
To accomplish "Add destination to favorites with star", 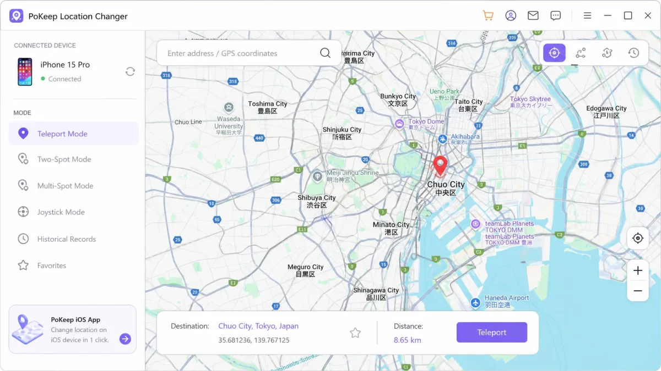I will 355,333.
